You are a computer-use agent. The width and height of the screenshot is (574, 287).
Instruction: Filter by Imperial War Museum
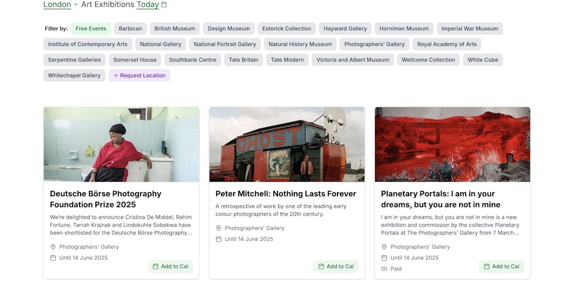click(x=470, y=29)
